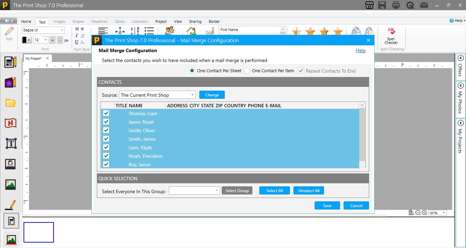This screenshot has height=248, width=466.
Task: Click the Unselect All button
Action: [309, 191]
